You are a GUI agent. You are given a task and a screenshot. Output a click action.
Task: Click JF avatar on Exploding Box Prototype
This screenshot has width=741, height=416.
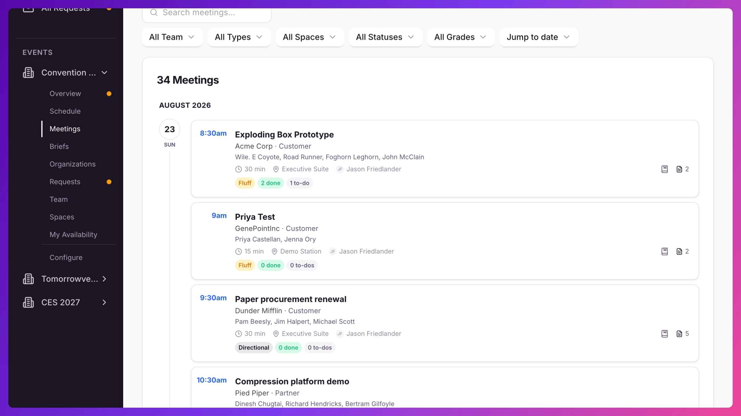coord(340,169)
